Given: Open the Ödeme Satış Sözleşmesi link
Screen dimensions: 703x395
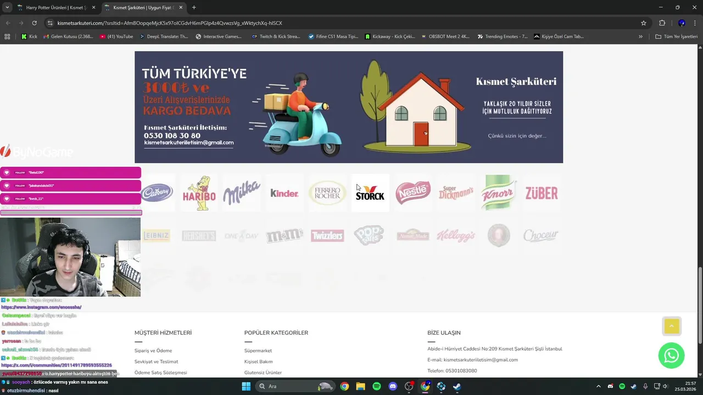Looking at the screenshot, I should point(161,373).
